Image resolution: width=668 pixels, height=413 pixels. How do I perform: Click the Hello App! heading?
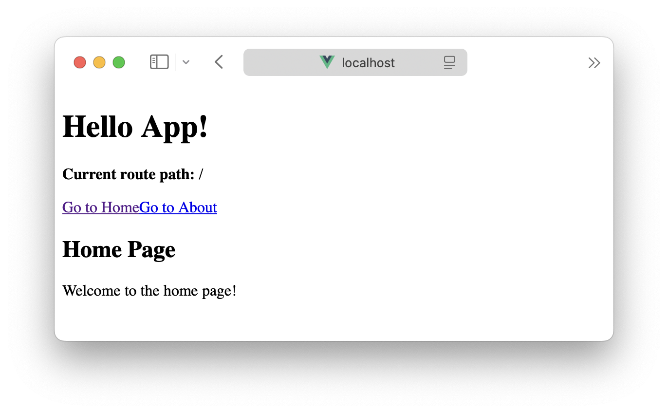(x=135, y=127)
